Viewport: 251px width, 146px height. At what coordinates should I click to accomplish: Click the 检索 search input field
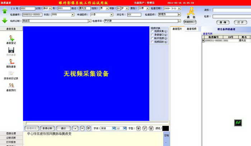232,16
